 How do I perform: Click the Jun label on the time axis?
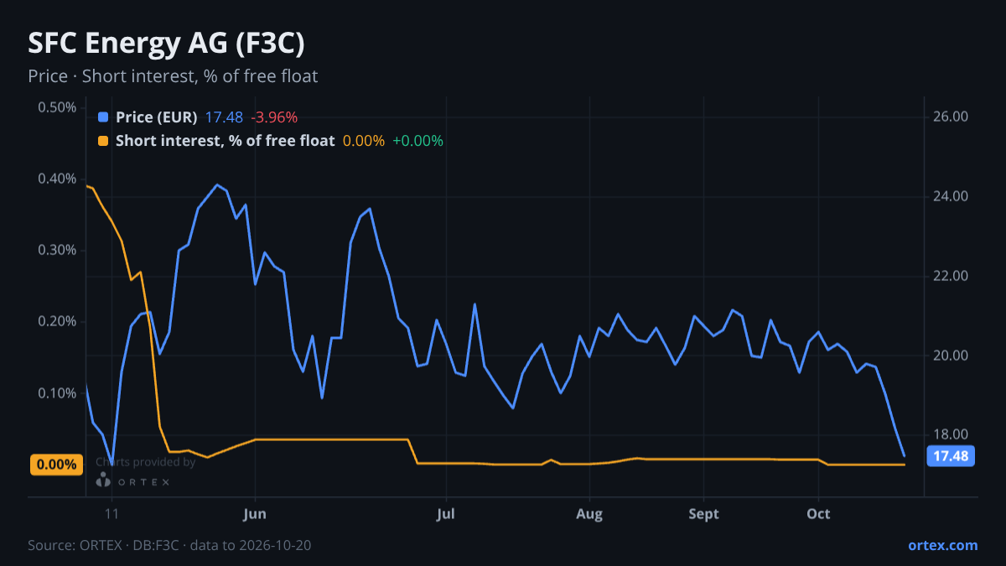click(x=255, y=514)
